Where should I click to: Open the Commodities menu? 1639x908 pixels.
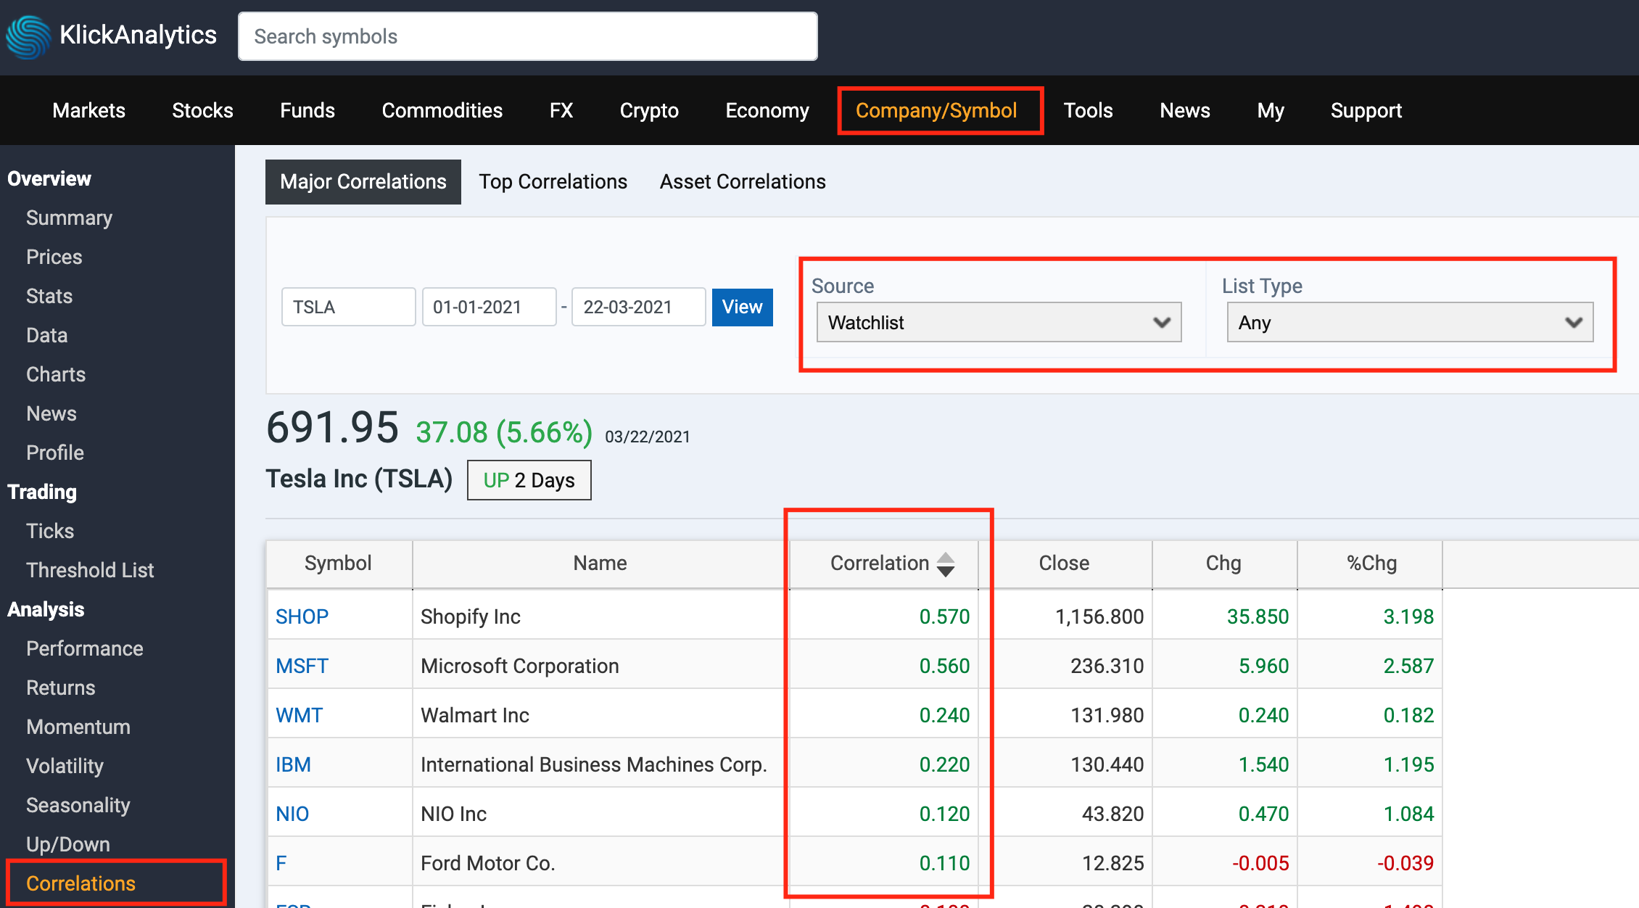[442, 110]
